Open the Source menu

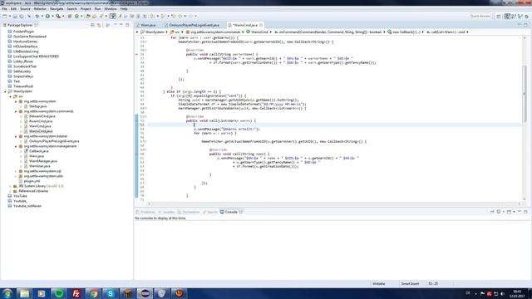[25, 9]
